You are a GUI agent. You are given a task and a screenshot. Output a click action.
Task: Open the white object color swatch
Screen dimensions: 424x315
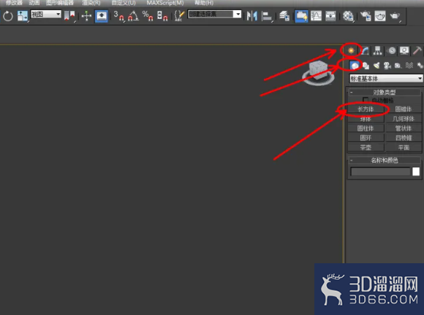(x=416, y=171)
